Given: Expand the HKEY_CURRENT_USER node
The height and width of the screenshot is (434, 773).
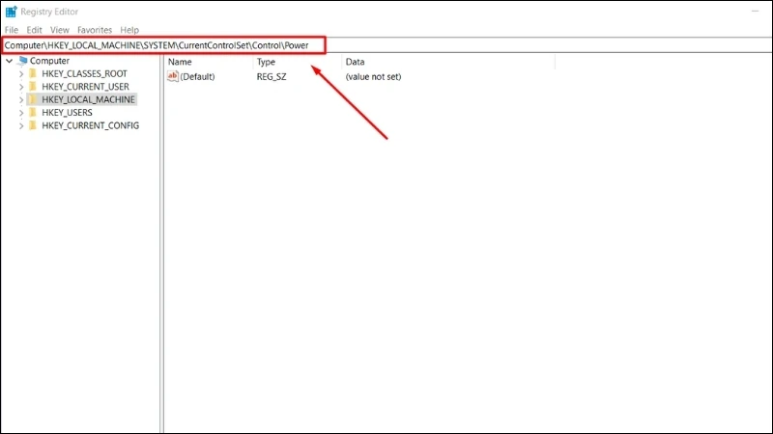Looking at the screenshot, I should (x=21, y=87).
